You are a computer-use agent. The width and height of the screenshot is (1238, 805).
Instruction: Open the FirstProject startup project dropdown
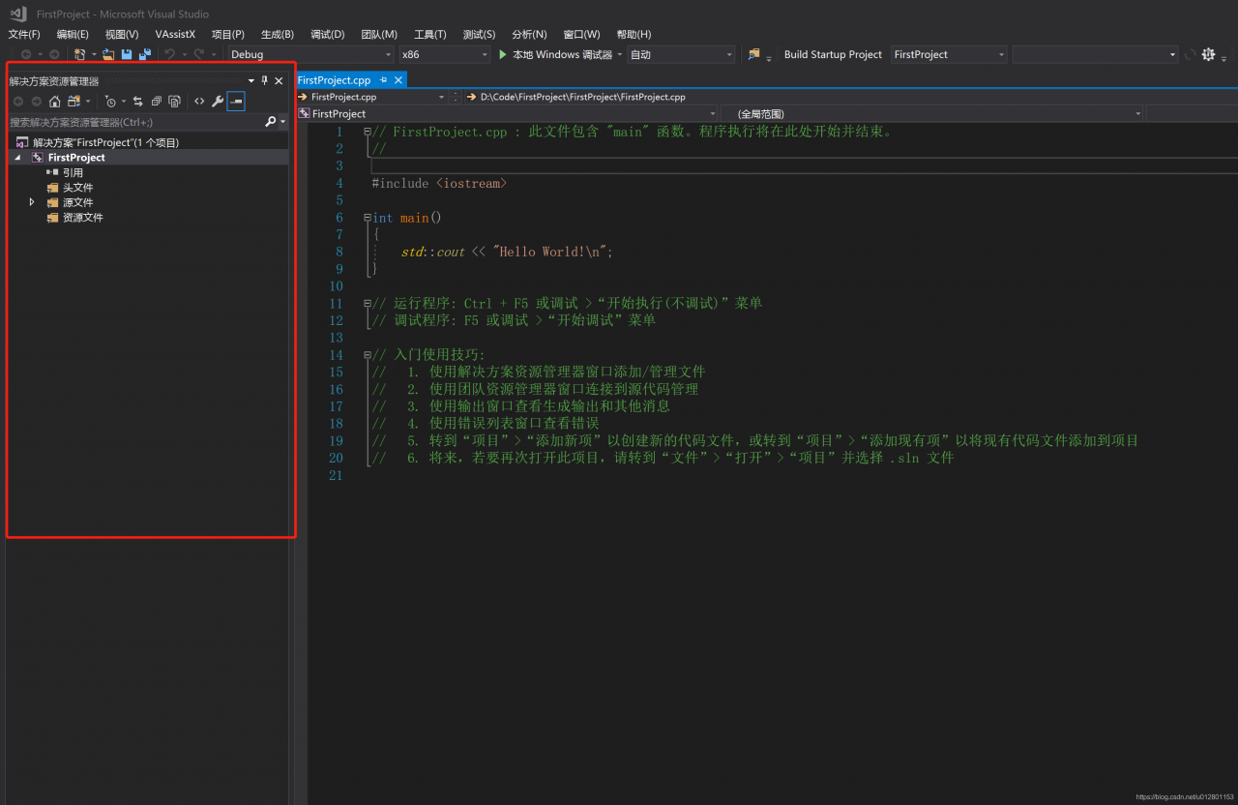[949, 55]
